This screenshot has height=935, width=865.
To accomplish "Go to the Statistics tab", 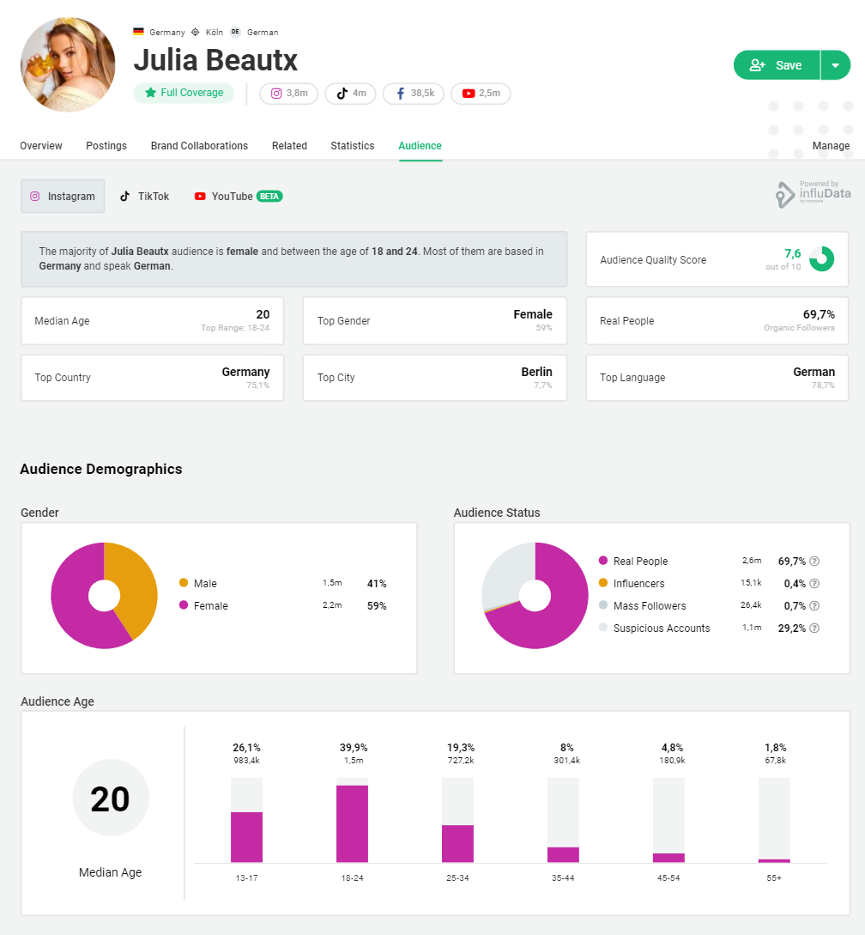I will 353,145.
